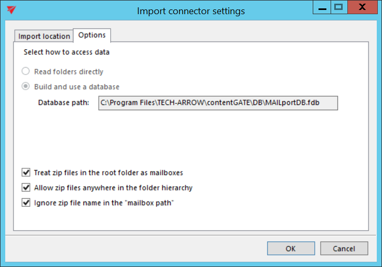Toggle the Allow zip files anywhere checkbox
The width and height of the screenshot is (382, 267).
pyautogui.click(x=26, y=187)
